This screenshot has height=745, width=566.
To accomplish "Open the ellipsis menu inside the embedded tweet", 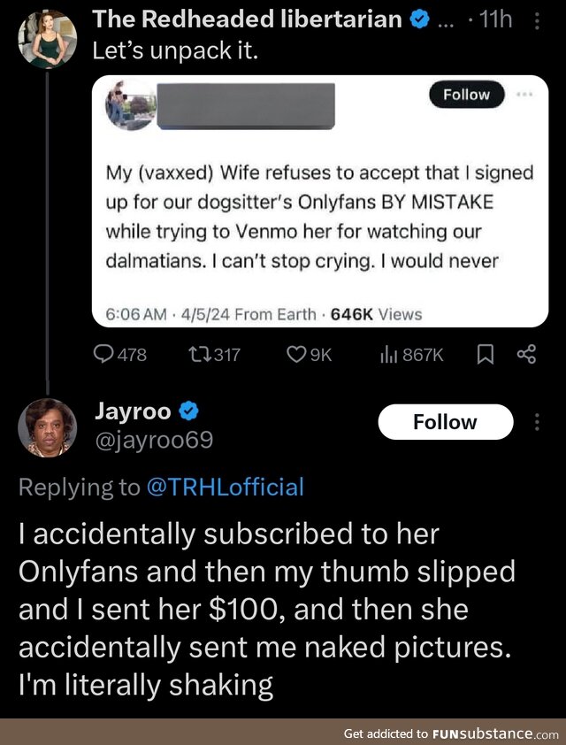I will (x=525, y=96).
